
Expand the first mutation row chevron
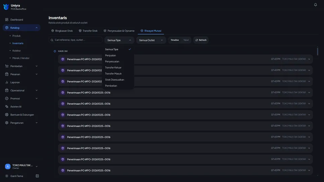point(309,59)
